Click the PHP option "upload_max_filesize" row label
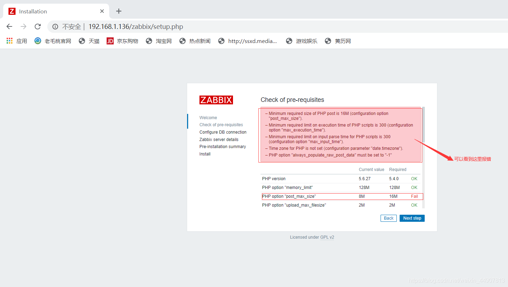The image size is (508, 287). point(294,205)
